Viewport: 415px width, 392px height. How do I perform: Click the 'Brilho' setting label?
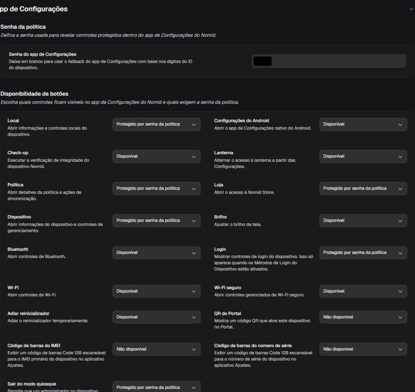tap(220, 217)
